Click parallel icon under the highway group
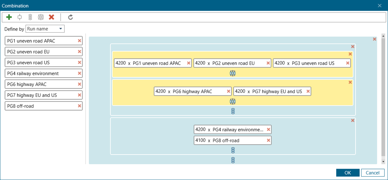388x180 pixels. [233, 101]
